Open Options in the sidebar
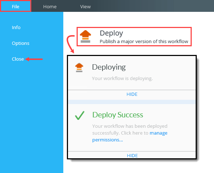 point(21,43)
